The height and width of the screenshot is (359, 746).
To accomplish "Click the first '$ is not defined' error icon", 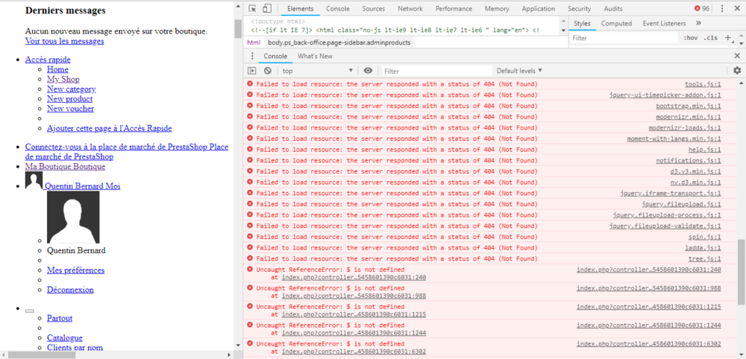I will click(x=250, y=270).
